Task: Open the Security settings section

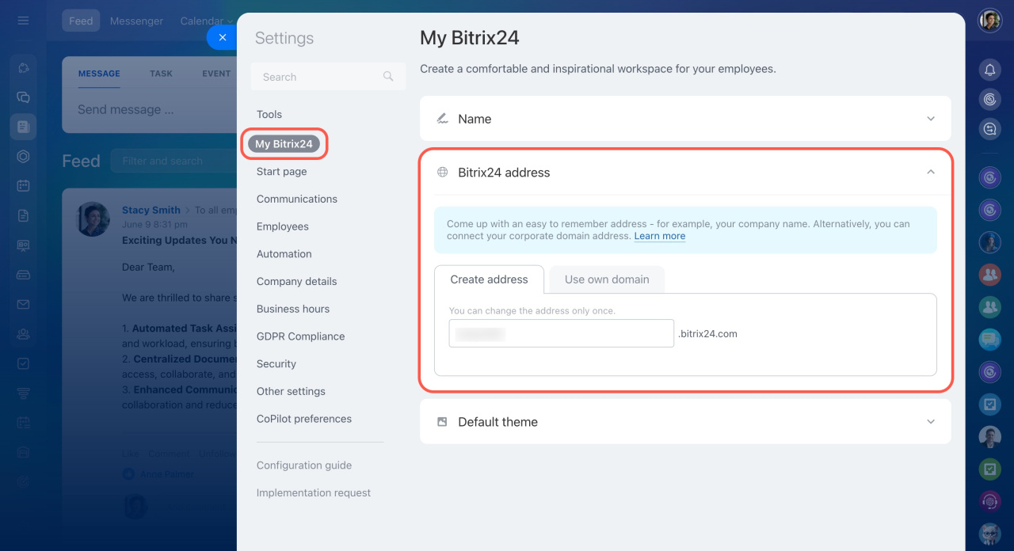Action: pos(276,364)
